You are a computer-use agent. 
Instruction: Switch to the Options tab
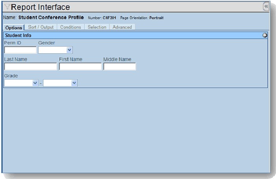[x=14, y=28]
